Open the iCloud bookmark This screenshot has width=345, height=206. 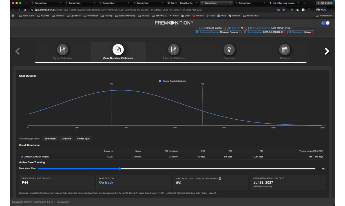174,16
